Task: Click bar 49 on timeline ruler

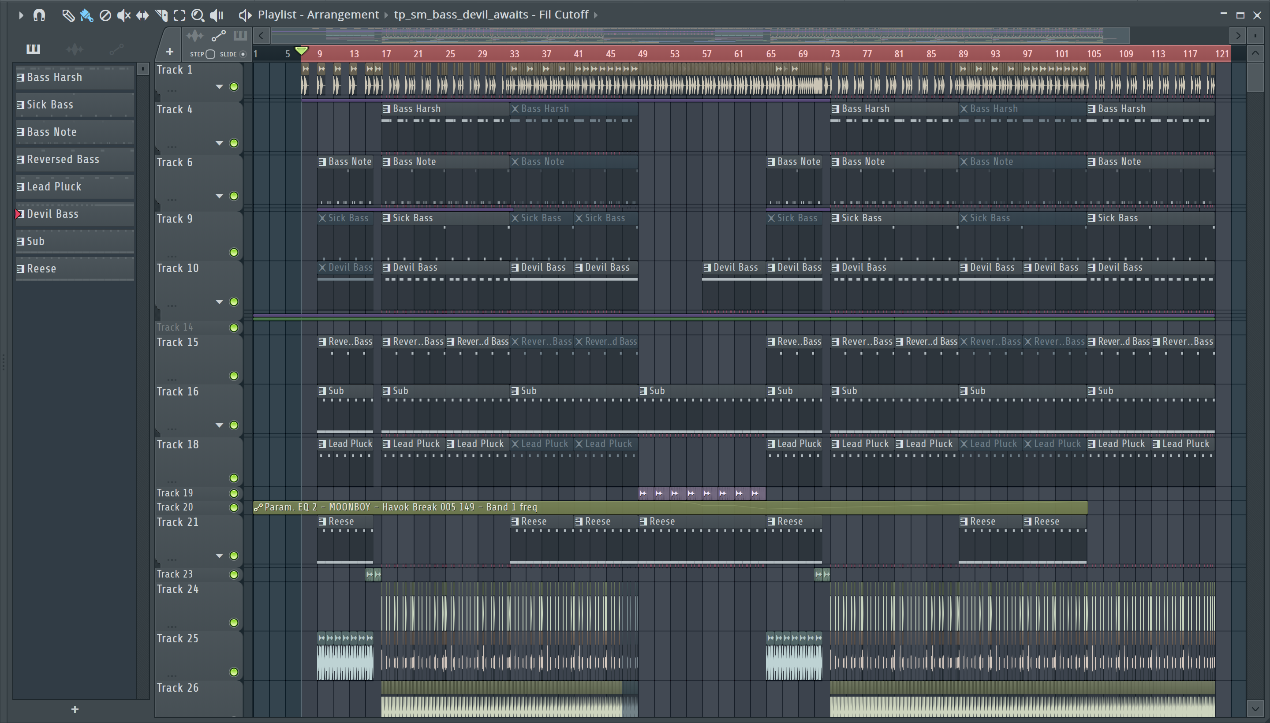Action: [642, 54]
